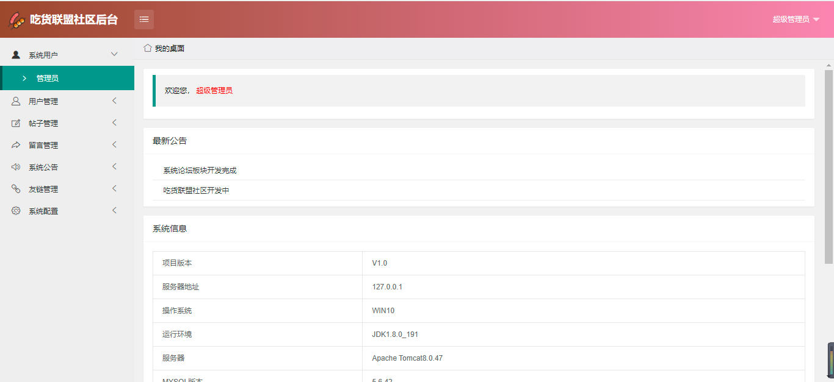
Task: Click the home icon beside 我的桌面
Action: pos(148,48)
